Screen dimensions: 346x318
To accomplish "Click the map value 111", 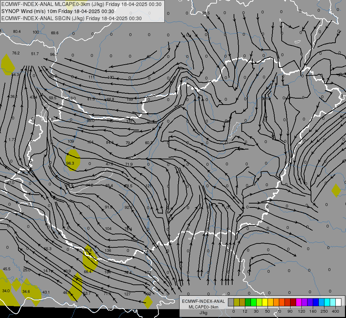I will (x=91, y=77).
